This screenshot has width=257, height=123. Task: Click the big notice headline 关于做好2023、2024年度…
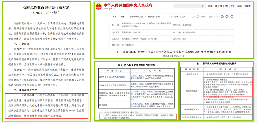point(173,52)
